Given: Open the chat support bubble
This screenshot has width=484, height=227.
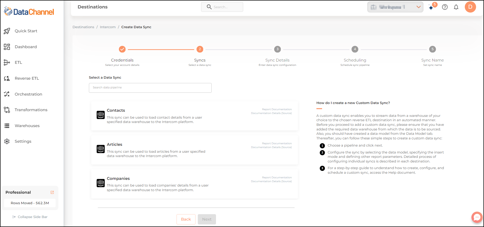Looking at the screenshot, I should pos(477,217).
